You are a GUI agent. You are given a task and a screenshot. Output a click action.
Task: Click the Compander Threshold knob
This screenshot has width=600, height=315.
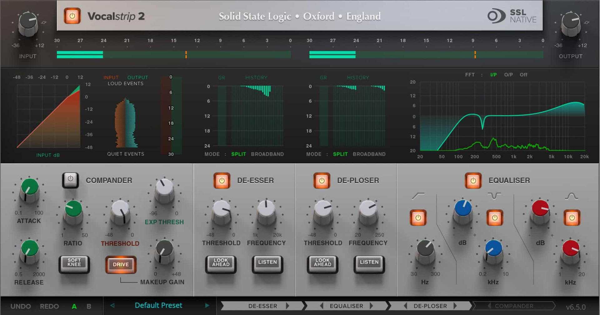tap(120, 212)
